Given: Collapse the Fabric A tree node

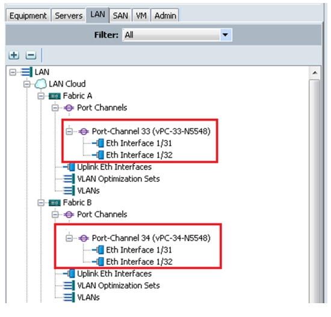Looking at the screenshot, I should tap(41, 96).
